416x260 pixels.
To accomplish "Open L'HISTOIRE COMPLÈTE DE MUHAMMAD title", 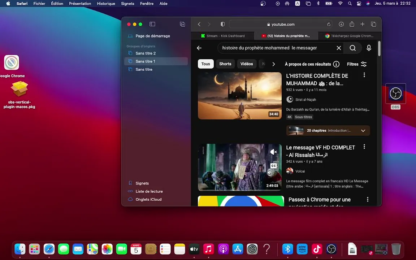I will [x=317, y=79].
